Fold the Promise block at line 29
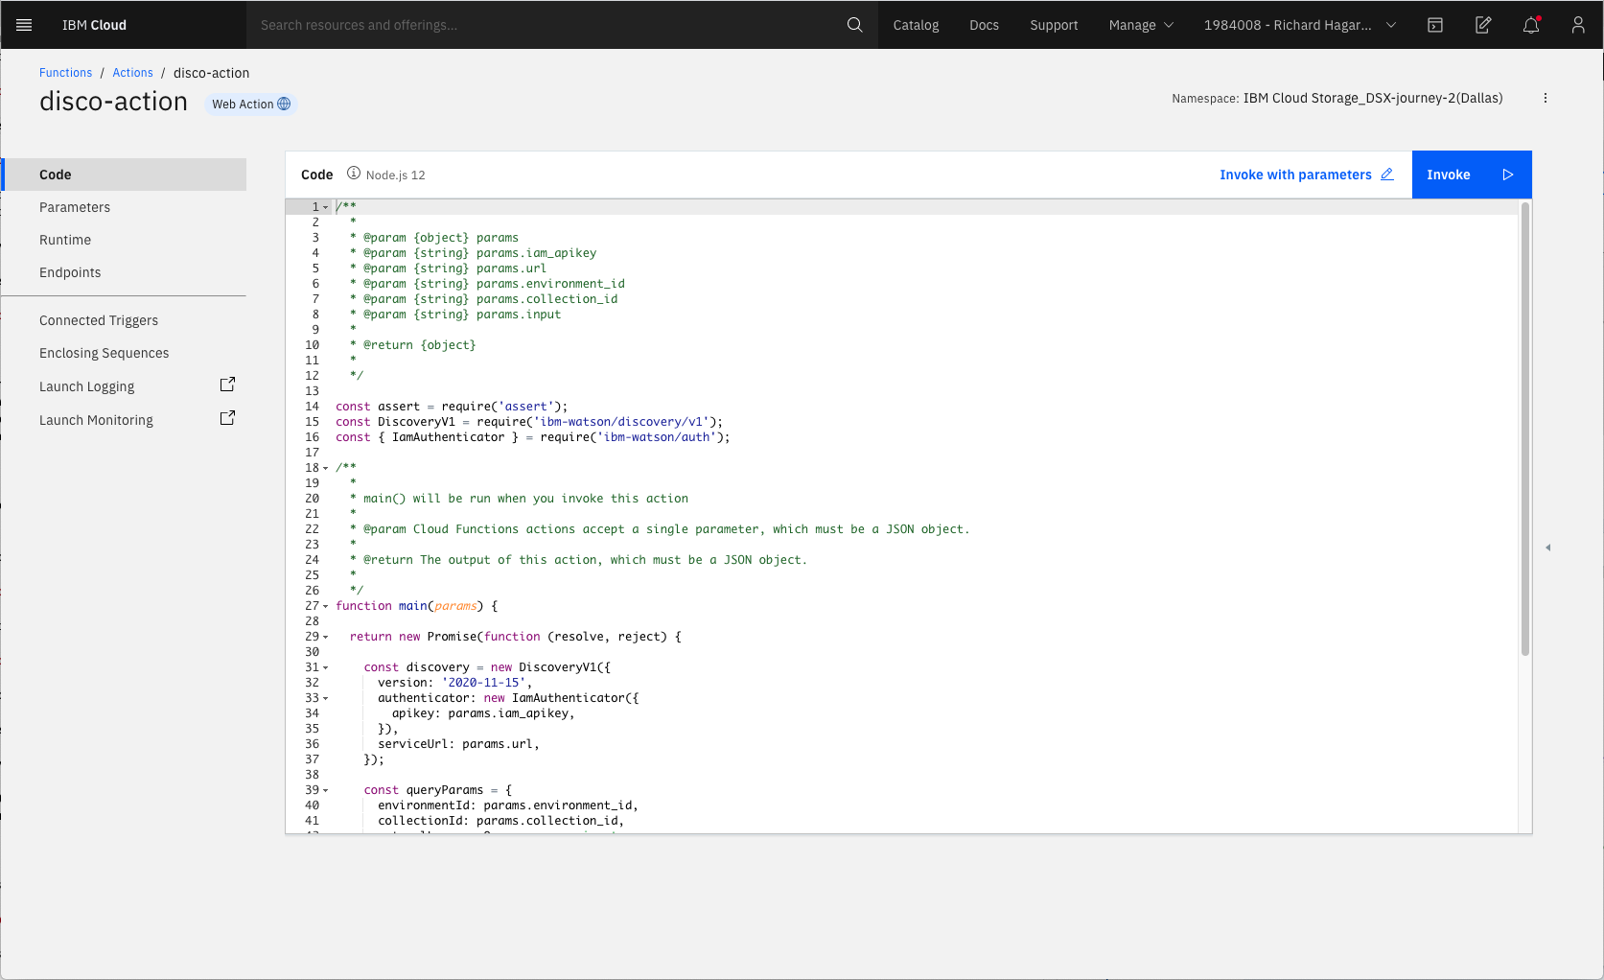The image size is (1604, 980). pyautogui.click(x=326, y=637)
